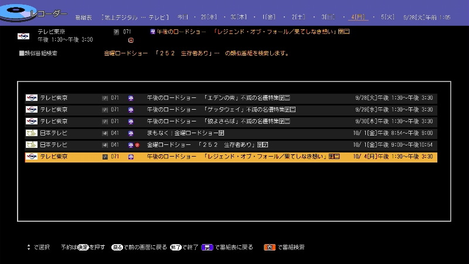Image resolution: width=469 pixels, height=264 pixels.
Task: Click the up-down selection arrows hint
Action: click(28, 248)
